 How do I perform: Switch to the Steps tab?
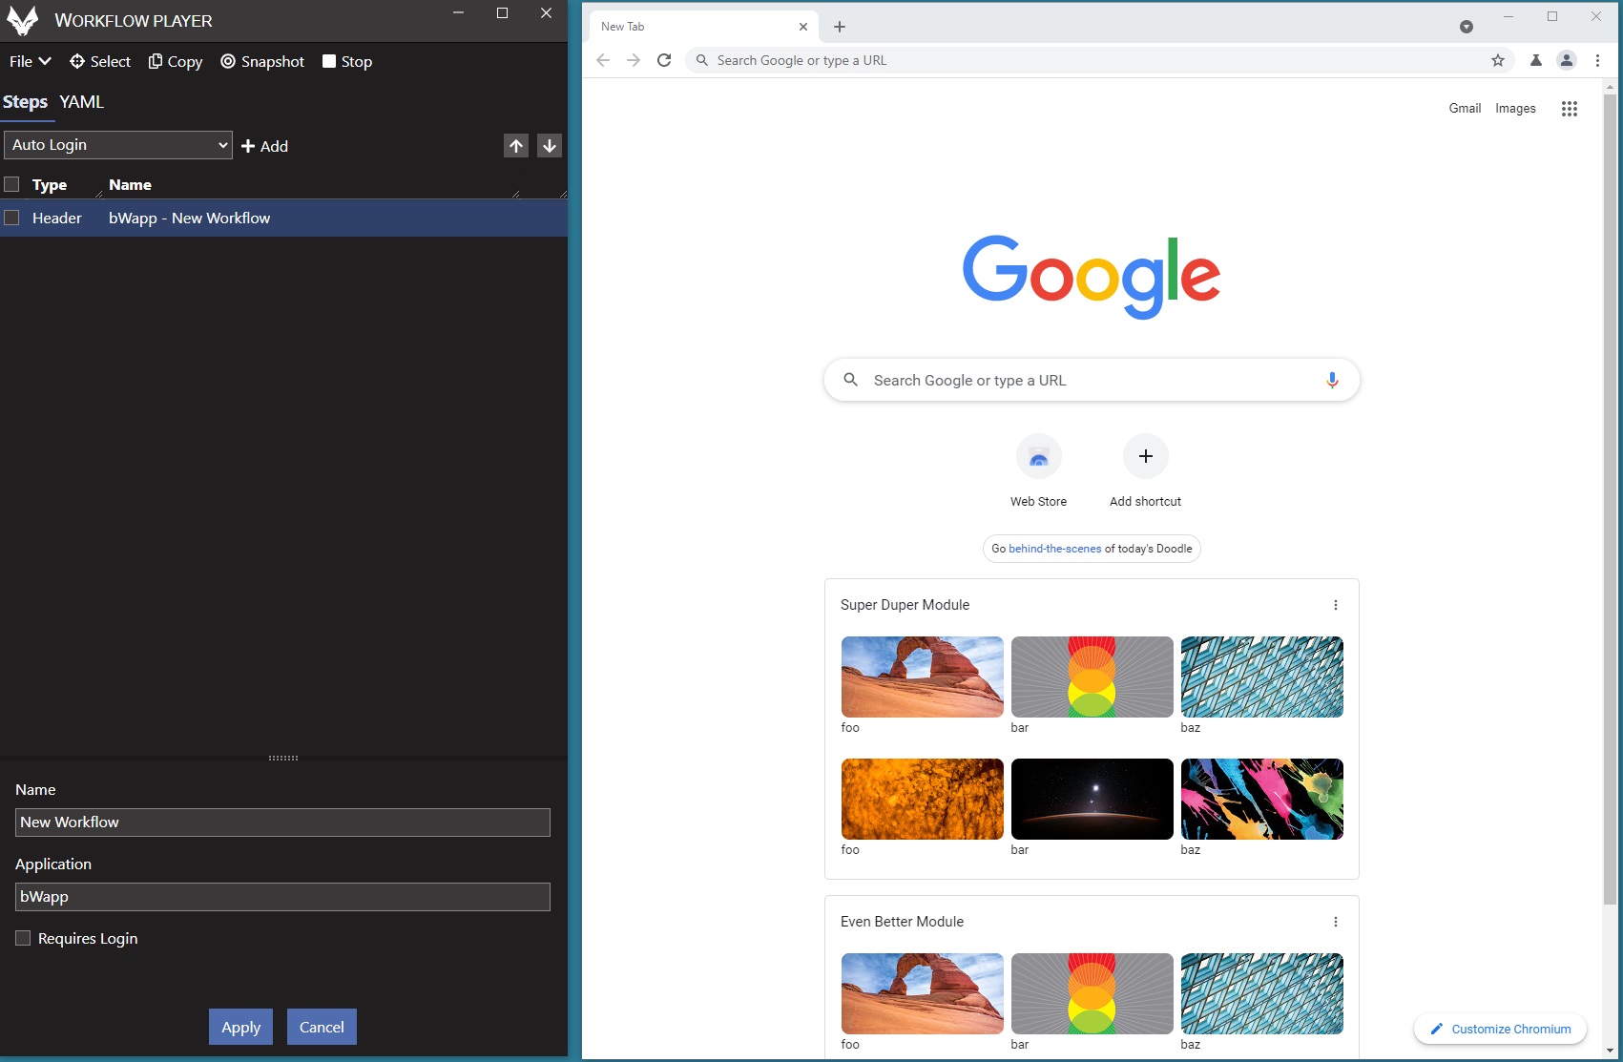pyautogui.click(x=25, y=102)
